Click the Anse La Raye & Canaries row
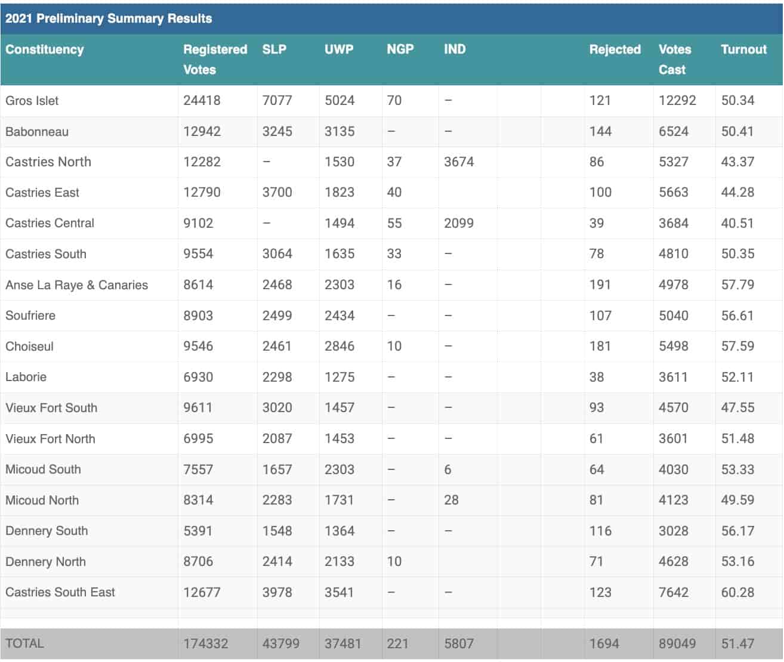 tap(76, 285)
